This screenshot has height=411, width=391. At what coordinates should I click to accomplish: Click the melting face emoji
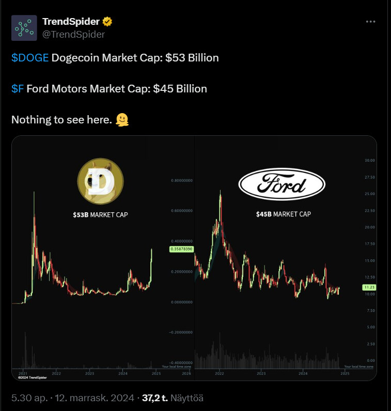[122, 120]
